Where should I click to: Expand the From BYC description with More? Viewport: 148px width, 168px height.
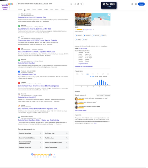tap(95, 123)
